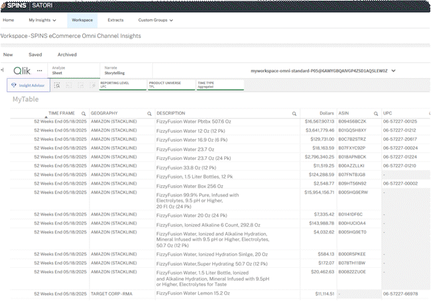Sort by TIME FRAME column header

62,113
